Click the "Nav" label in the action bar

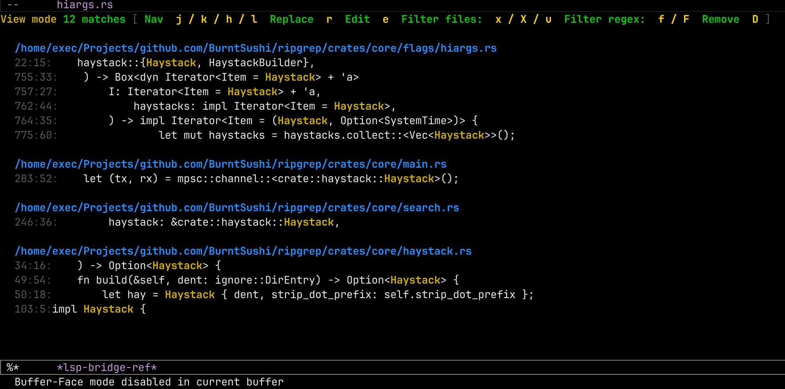point(153,19)
